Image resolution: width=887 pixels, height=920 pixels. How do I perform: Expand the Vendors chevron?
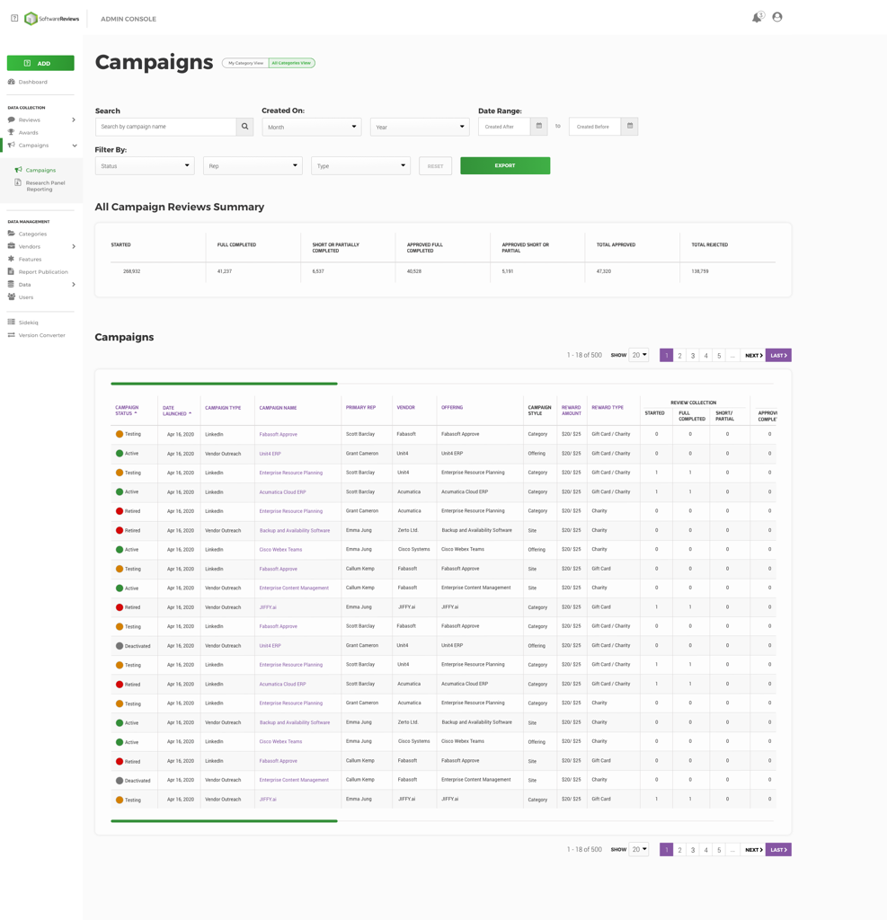[x=74, y=246]
